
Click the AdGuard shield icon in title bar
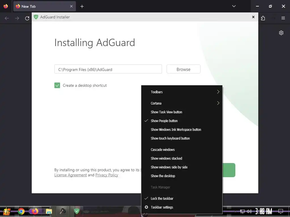pyautogui.click(x=36, y=17)
